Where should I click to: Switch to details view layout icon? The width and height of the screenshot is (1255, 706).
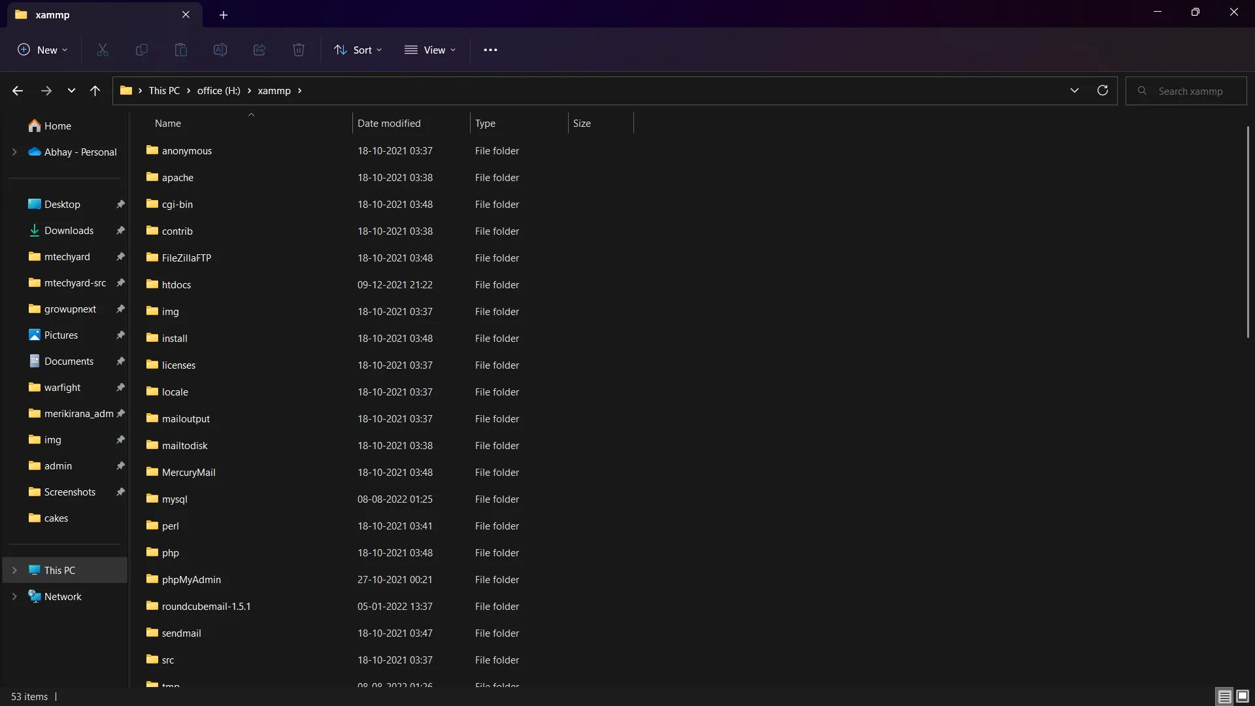1224,696
